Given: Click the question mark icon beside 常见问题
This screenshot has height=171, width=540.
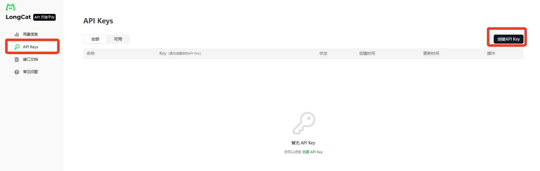Looking at the screenshot, I should pos(17,72).
